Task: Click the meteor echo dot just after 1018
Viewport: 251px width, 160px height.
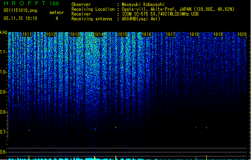Action: click(196, 128)
